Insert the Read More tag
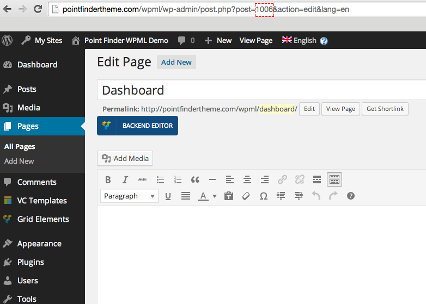The image size is (426, 304). (317, 179)
